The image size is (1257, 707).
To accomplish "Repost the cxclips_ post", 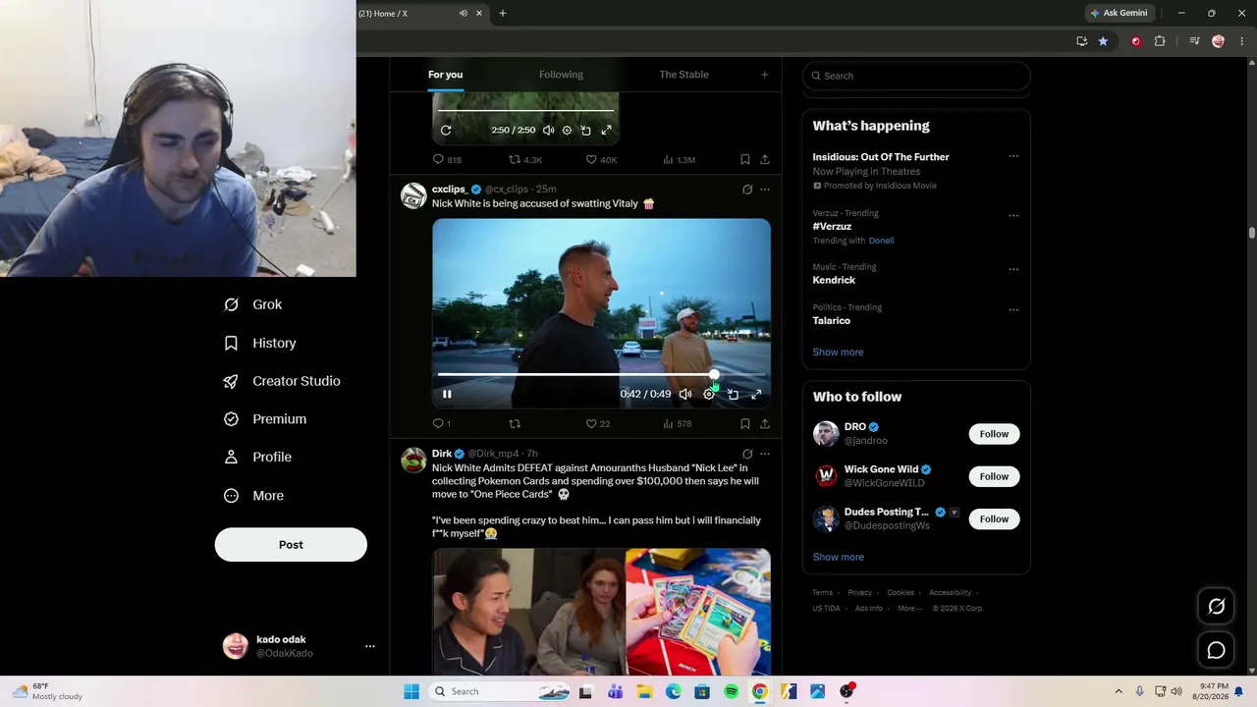I will pos(515,424).
